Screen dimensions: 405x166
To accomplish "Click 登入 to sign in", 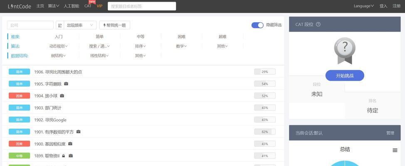I will pyautogui.click(x=383, y=6).
